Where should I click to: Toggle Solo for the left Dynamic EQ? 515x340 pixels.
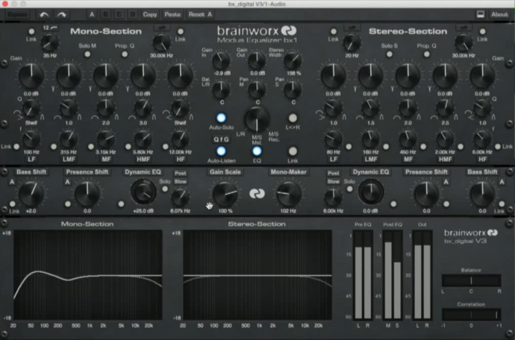[165, 189]
